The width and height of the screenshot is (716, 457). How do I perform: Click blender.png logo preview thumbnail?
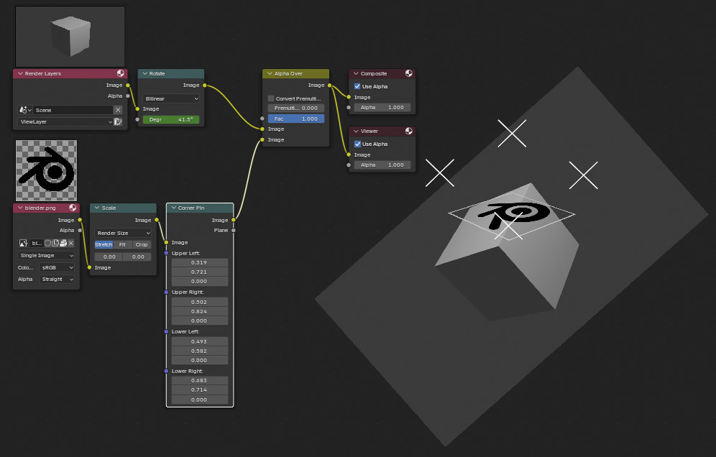pyautogui.click(x=46, y=170)
